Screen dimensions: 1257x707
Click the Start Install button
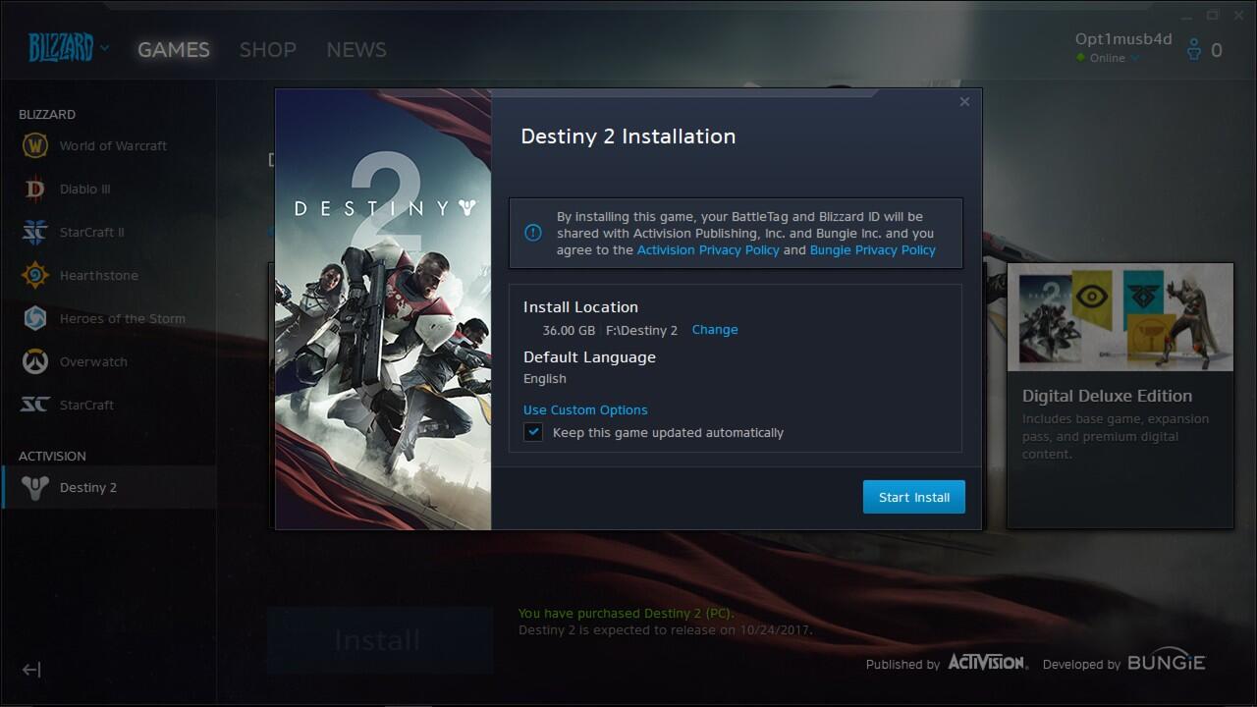click(x=914, y=497)
